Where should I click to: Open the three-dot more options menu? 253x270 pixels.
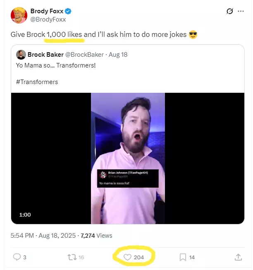point(241,12)
